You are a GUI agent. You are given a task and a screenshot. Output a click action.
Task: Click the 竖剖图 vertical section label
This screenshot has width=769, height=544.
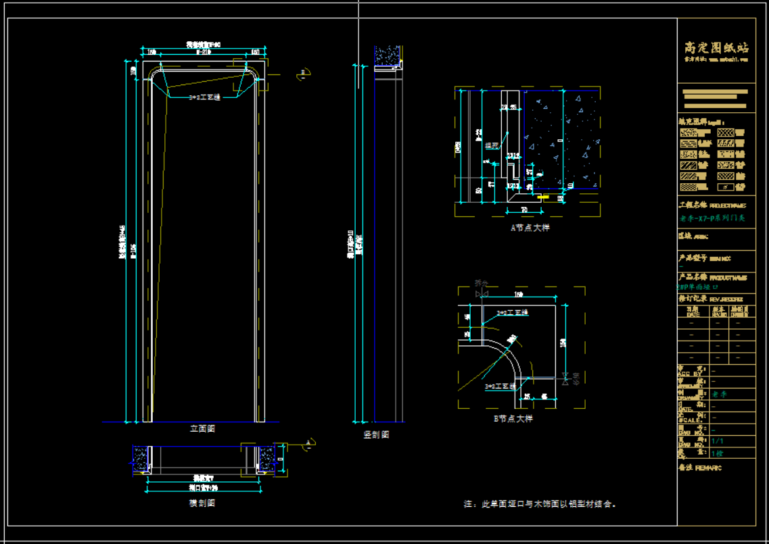click(377, 435)
